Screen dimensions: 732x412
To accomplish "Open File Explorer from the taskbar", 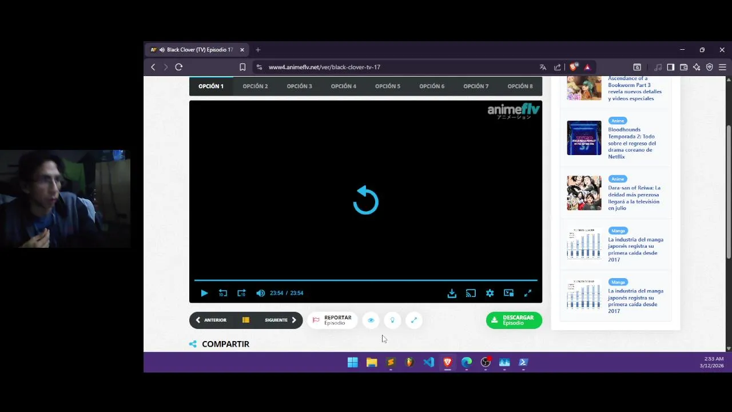I will click(x=372, y=362).
